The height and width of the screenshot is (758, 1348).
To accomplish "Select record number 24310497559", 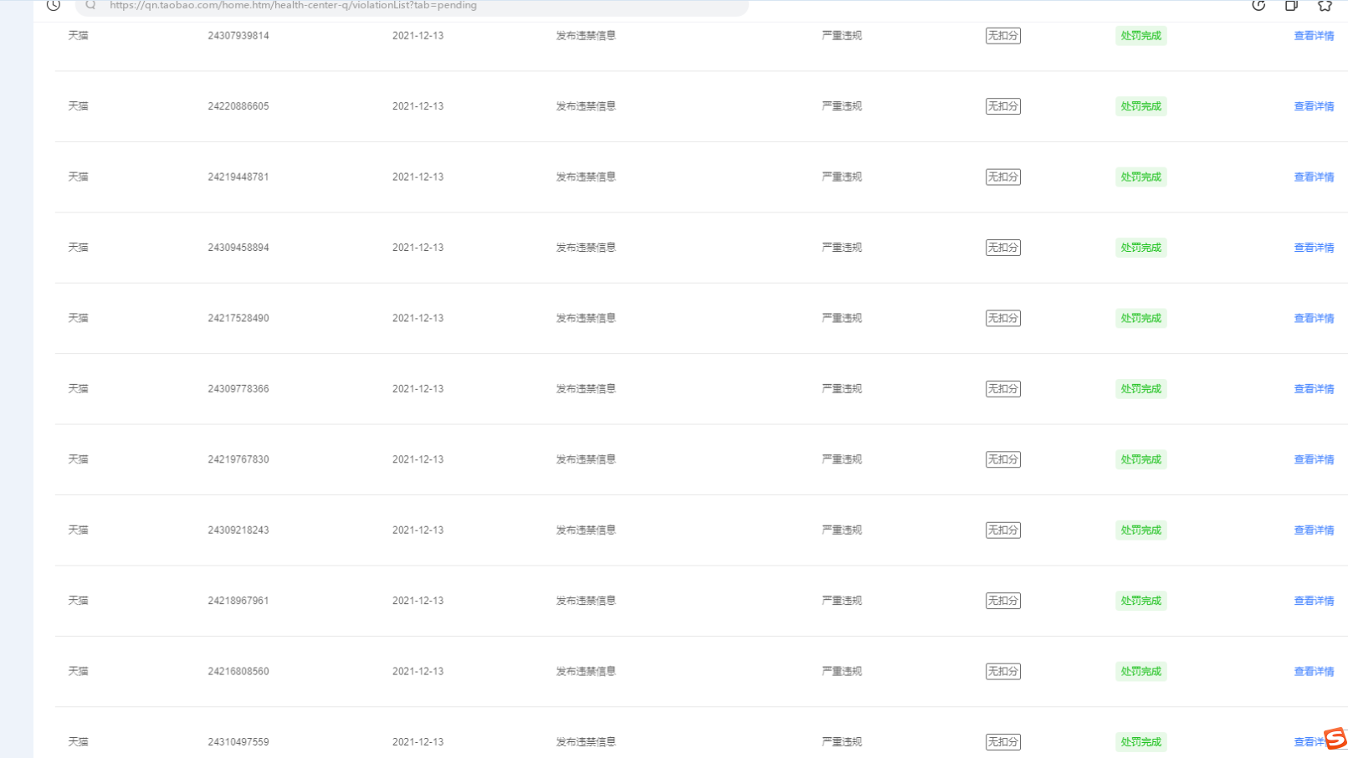I will tap(238, 742).
